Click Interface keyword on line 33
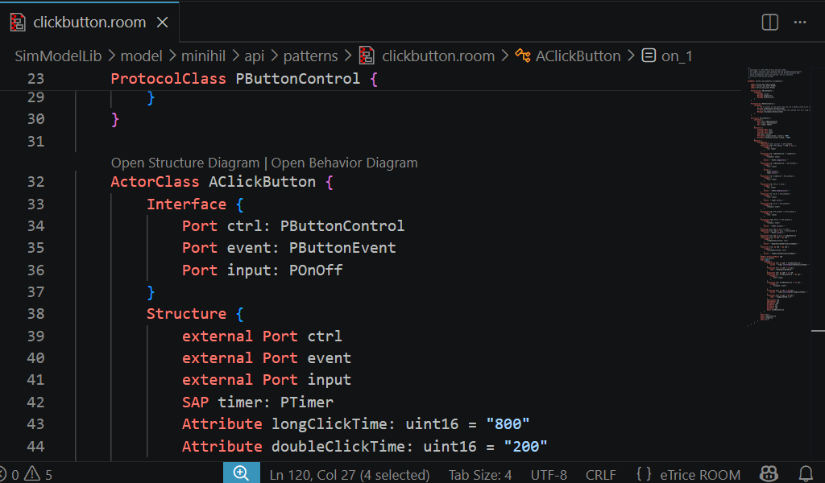 pyautogui.click(x=186, y=204)
